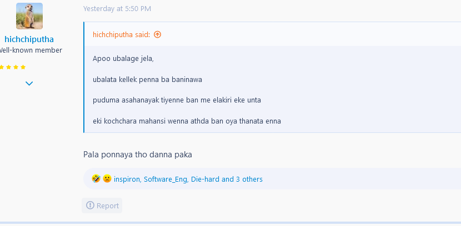The width and height of the screenshot is (461, 226).
Task: Report this post
Action: pyautogui.click(x=102, y=206)
